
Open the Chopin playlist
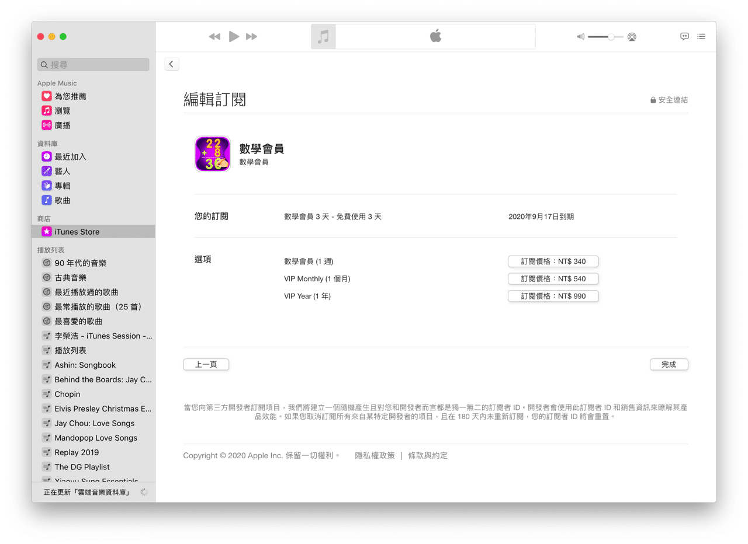coord(93,394)
